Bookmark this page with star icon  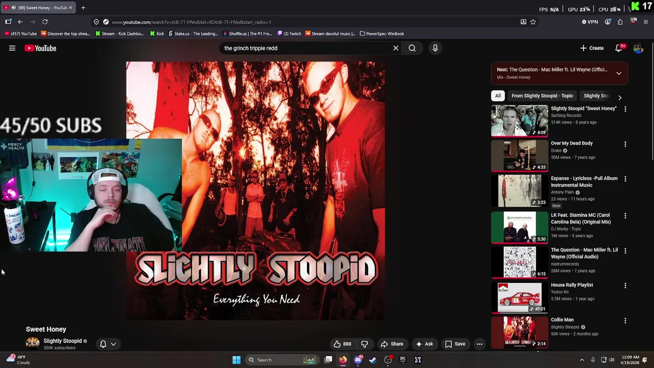[x=533, y=22]
